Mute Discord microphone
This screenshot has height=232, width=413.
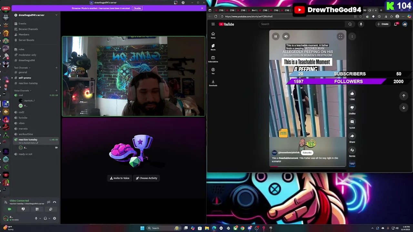[x=36, y=218]
